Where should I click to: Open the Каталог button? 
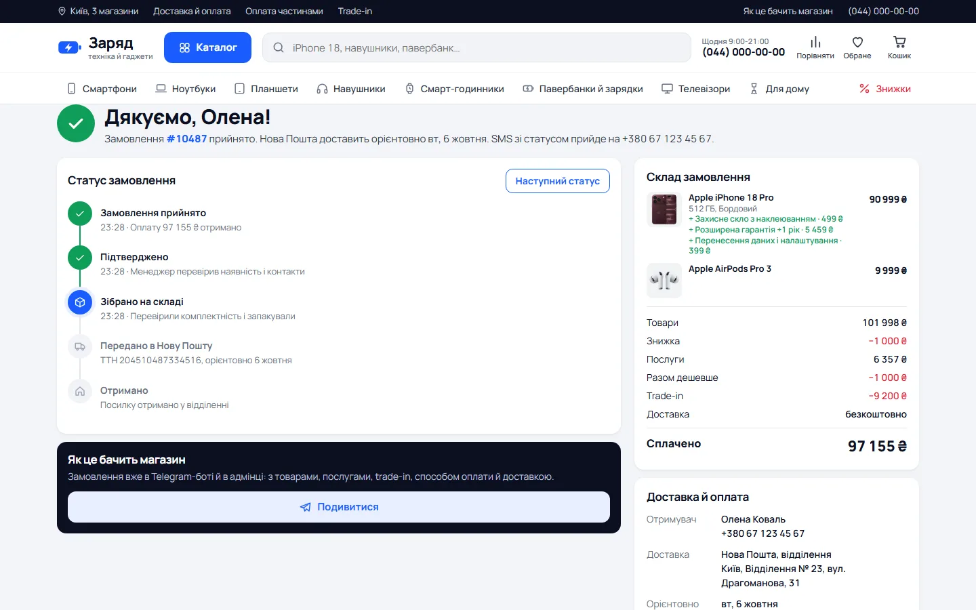(207, 47)
